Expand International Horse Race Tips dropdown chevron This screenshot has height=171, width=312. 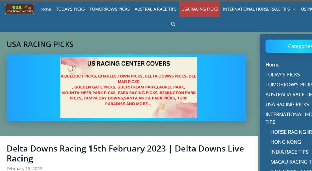[294, 9]
